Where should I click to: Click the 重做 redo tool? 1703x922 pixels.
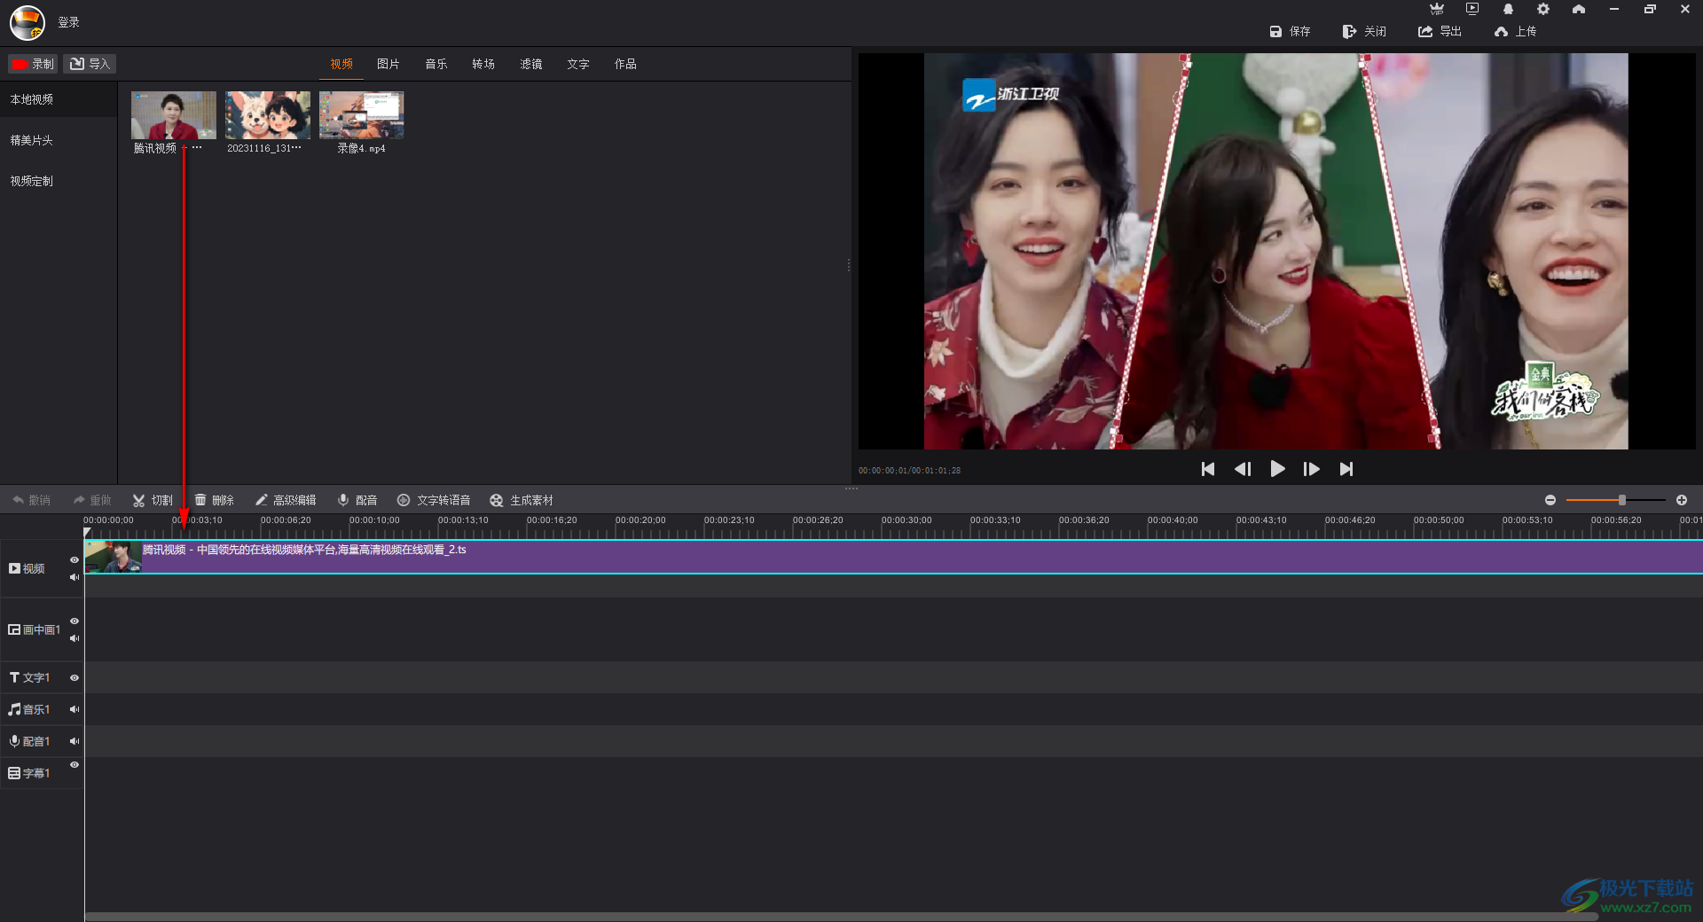pyautogui.click(x=92, y=500)
